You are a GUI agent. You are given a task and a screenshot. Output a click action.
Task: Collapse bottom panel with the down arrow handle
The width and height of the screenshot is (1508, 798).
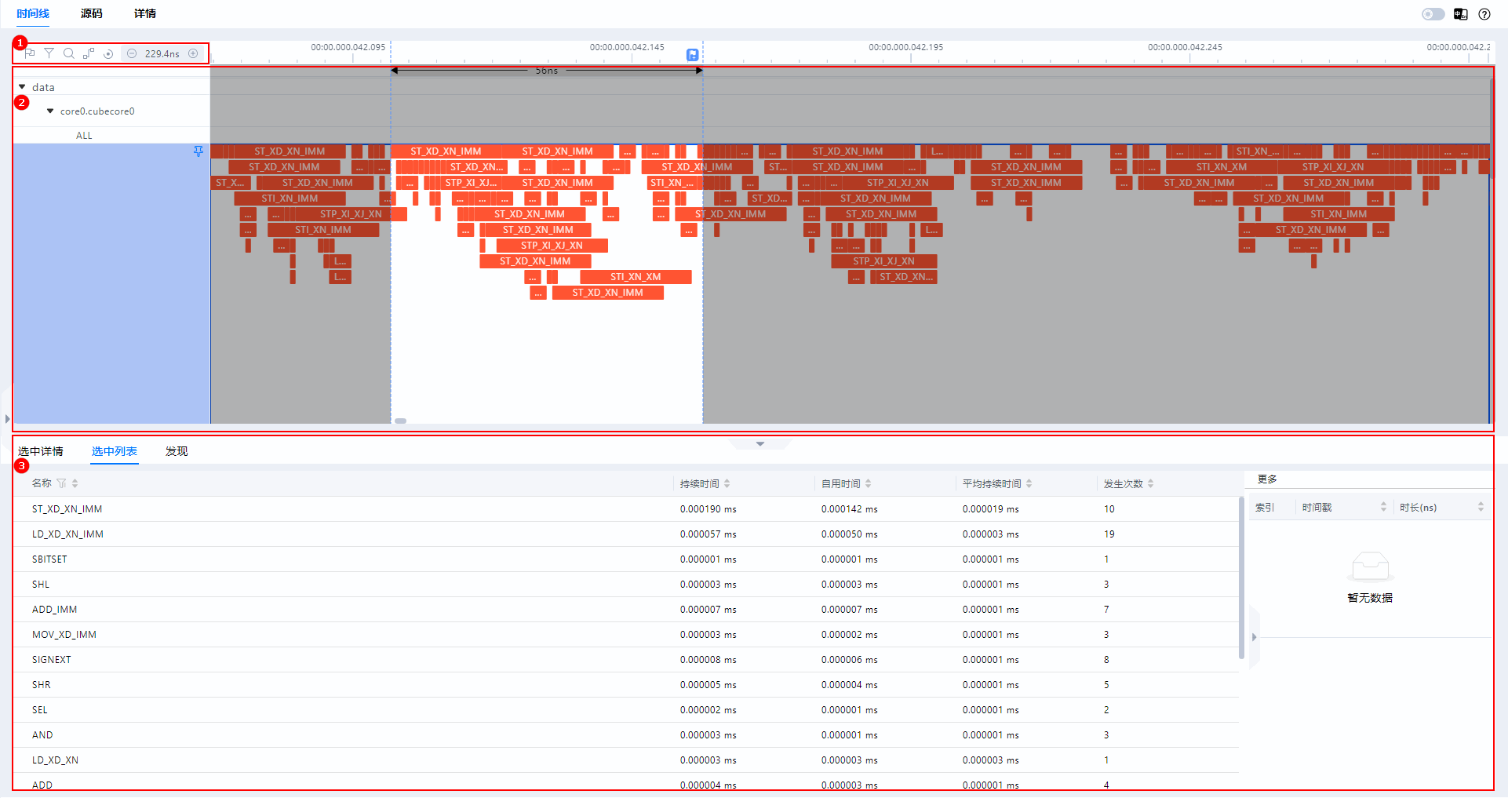(x=759, y=444)
